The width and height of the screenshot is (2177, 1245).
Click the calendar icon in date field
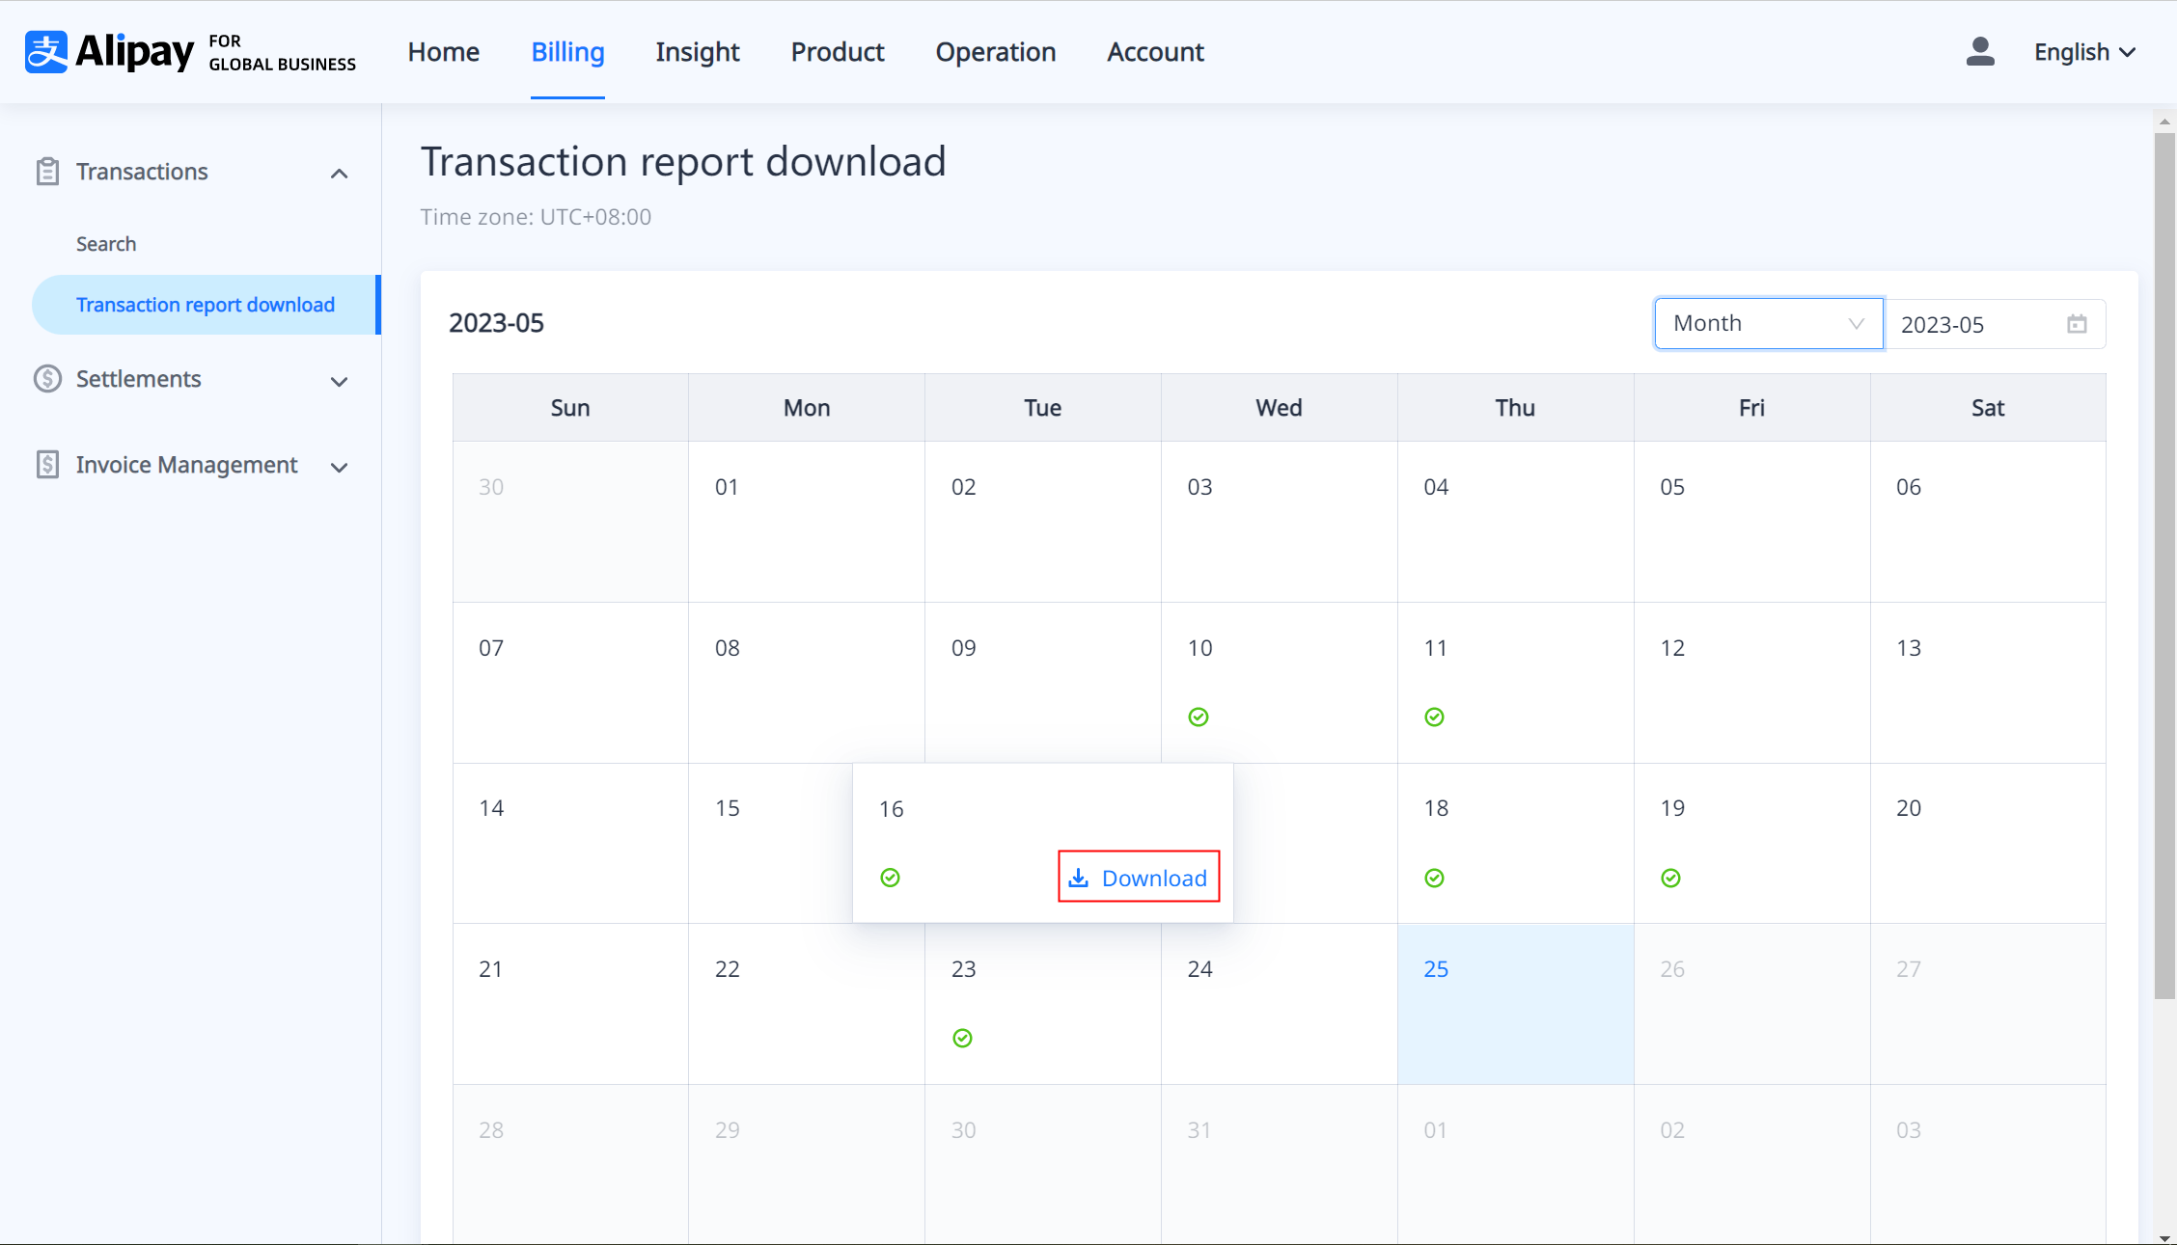pyautogui.click(x=2077, y=324)
